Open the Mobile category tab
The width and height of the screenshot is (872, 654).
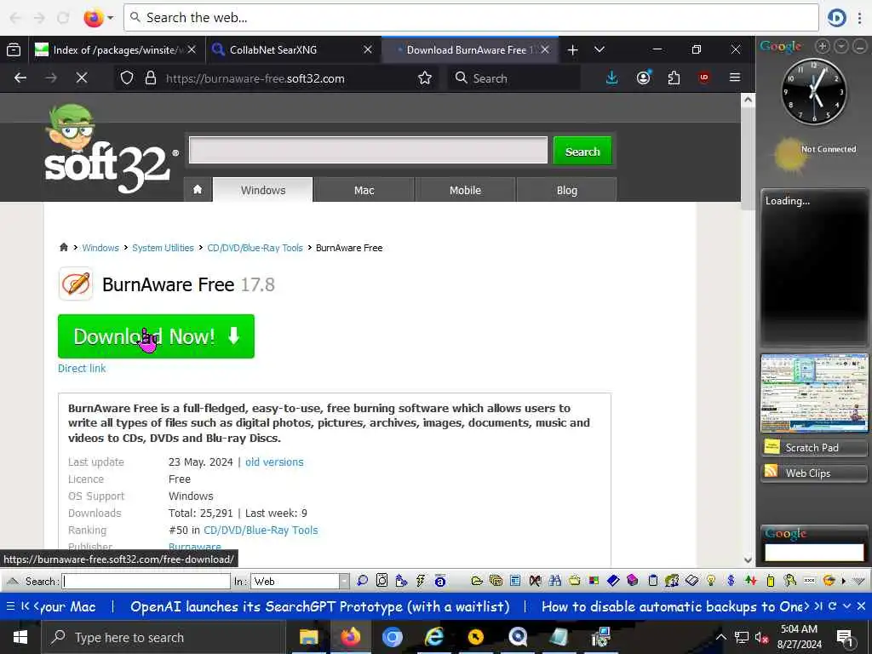465,190
